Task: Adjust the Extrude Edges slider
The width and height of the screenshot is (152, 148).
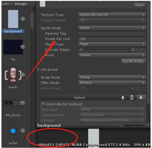Action: 104,50
